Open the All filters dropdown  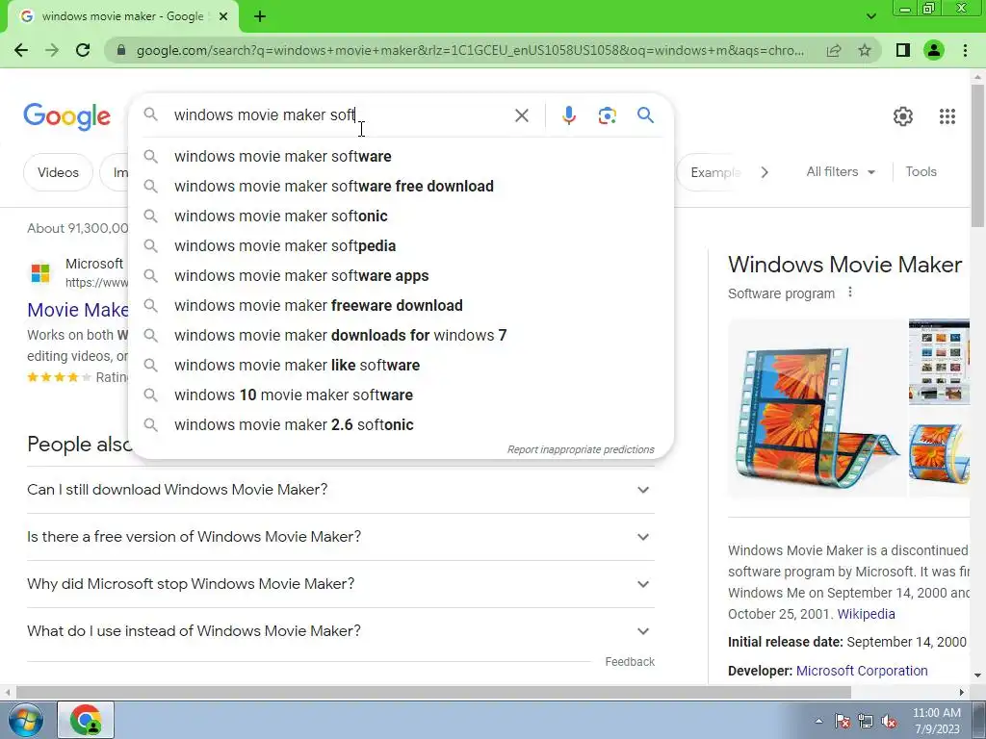pyautogui.click(x=840, y=171)
